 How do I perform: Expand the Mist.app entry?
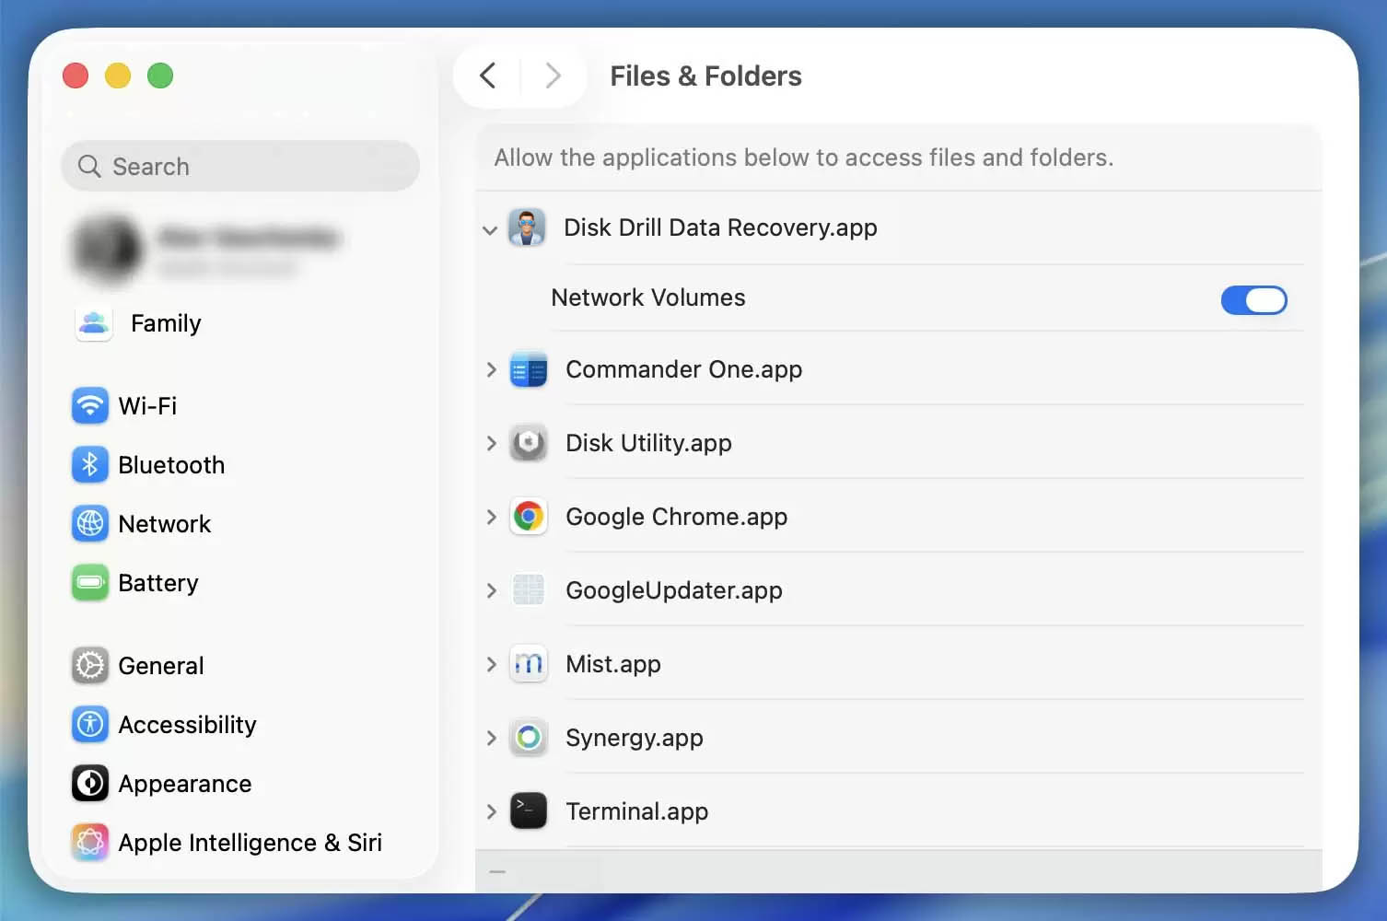491,664
